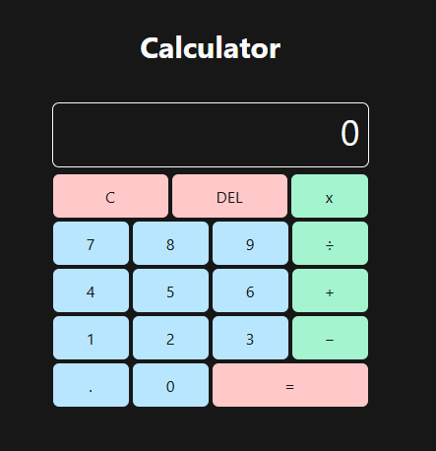Delete last digit with DEL button
The height and width of the screenshot is (451, 436).
[x=229, y=196]
